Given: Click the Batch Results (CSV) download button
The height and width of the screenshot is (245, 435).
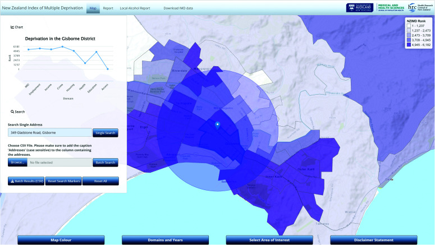Looking at the screenshot, I should pos(26,181).
